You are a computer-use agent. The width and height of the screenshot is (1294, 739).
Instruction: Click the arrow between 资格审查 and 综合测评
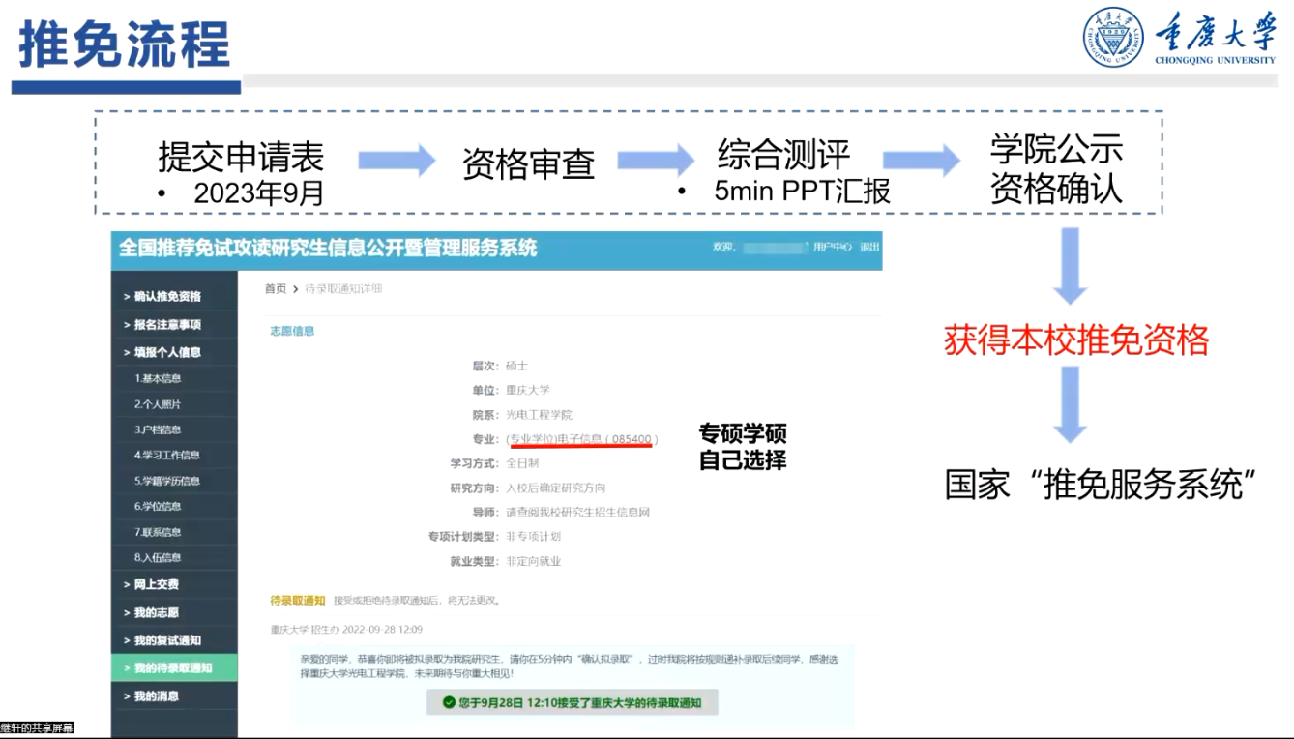pos(656,161)
